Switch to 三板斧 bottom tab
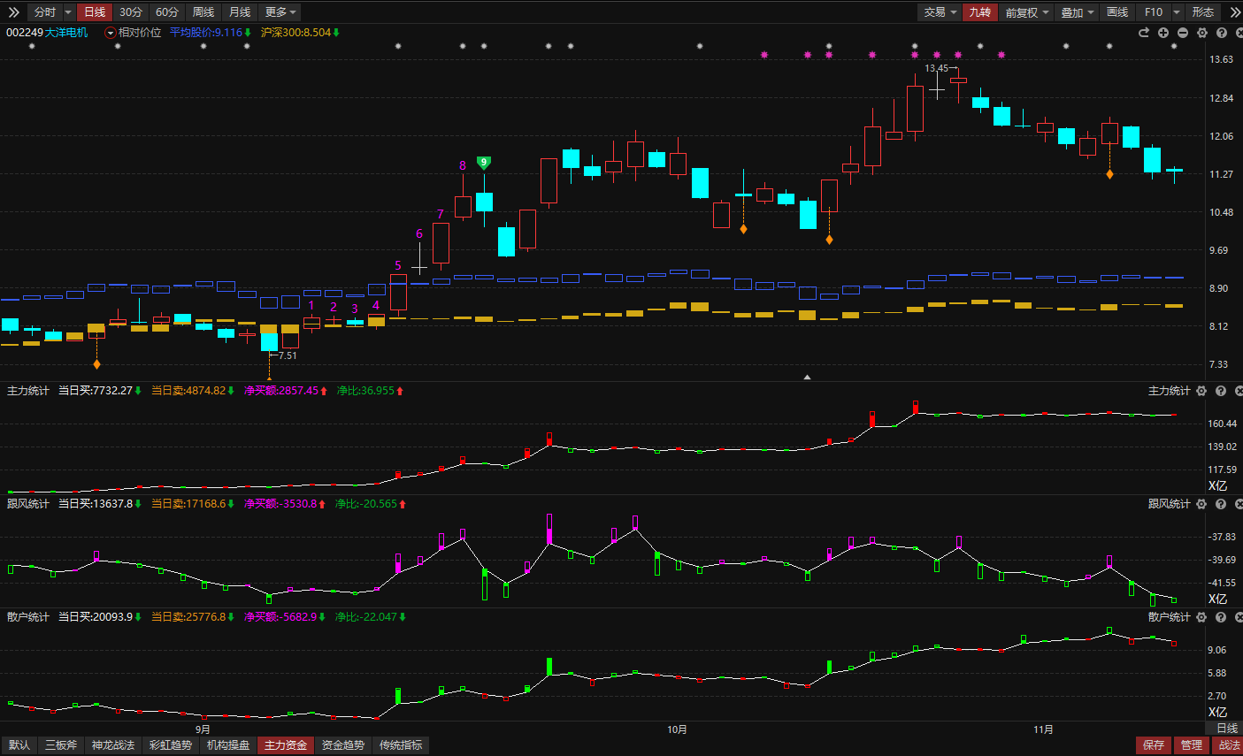This screenshot has width=1243, height=756. point(62,745)
